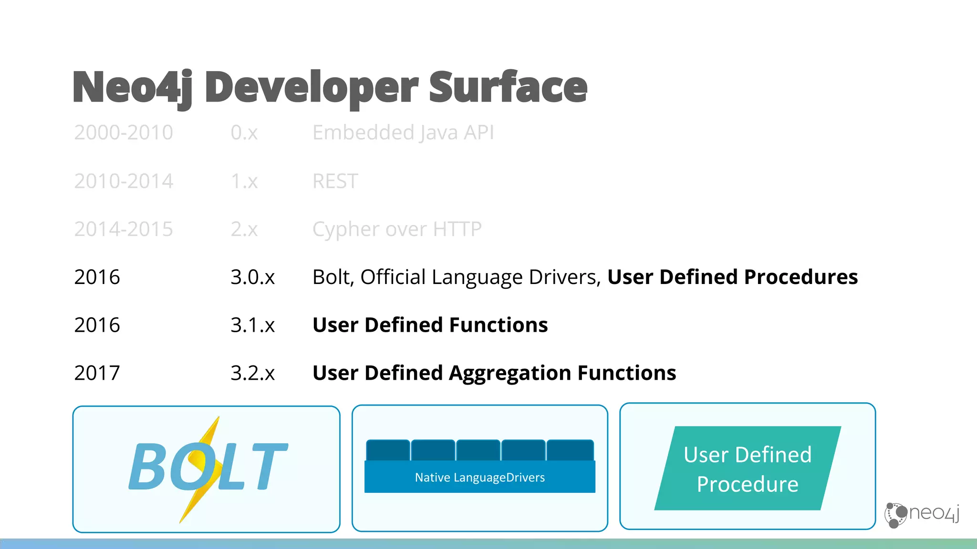The height and width of the screenshot is (549, 977).
Task: Select the version label 2.x
Action: coord(244,229)
